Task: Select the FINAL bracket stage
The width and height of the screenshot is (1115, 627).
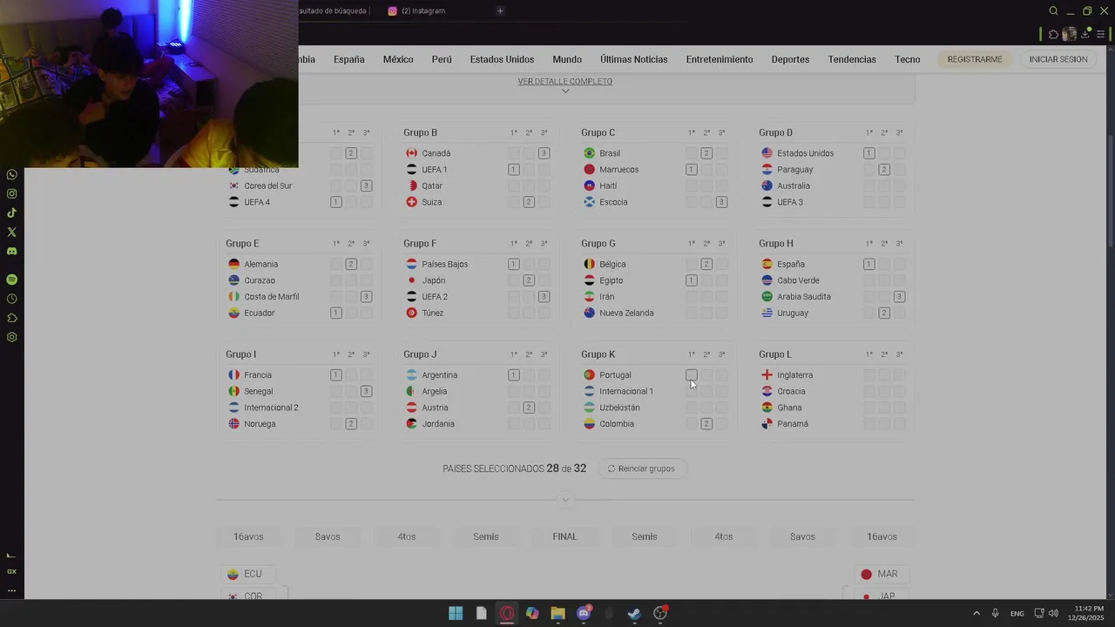Action: (x=564, y=536)
